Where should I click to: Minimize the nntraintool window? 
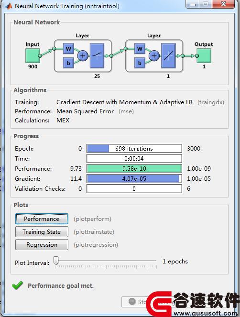pos(193,4)
